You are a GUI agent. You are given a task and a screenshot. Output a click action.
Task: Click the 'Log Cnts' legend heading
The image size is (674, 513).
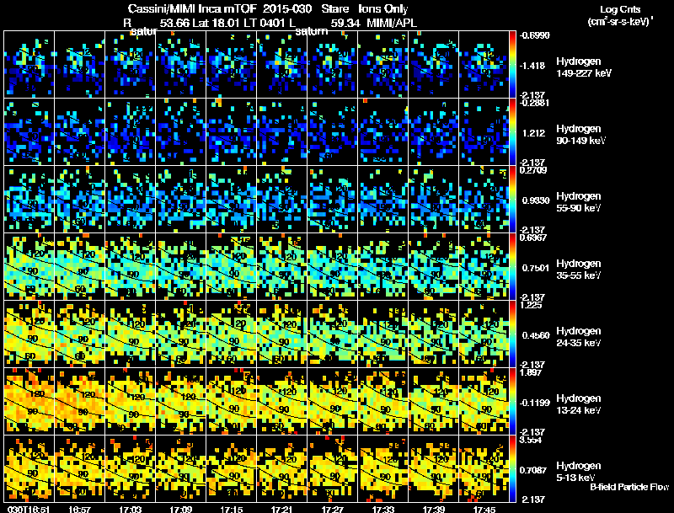(x=620, y=9)
